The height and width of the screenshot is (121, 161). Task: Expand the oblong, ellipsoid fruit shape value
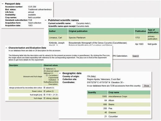[x=44, y=98]
